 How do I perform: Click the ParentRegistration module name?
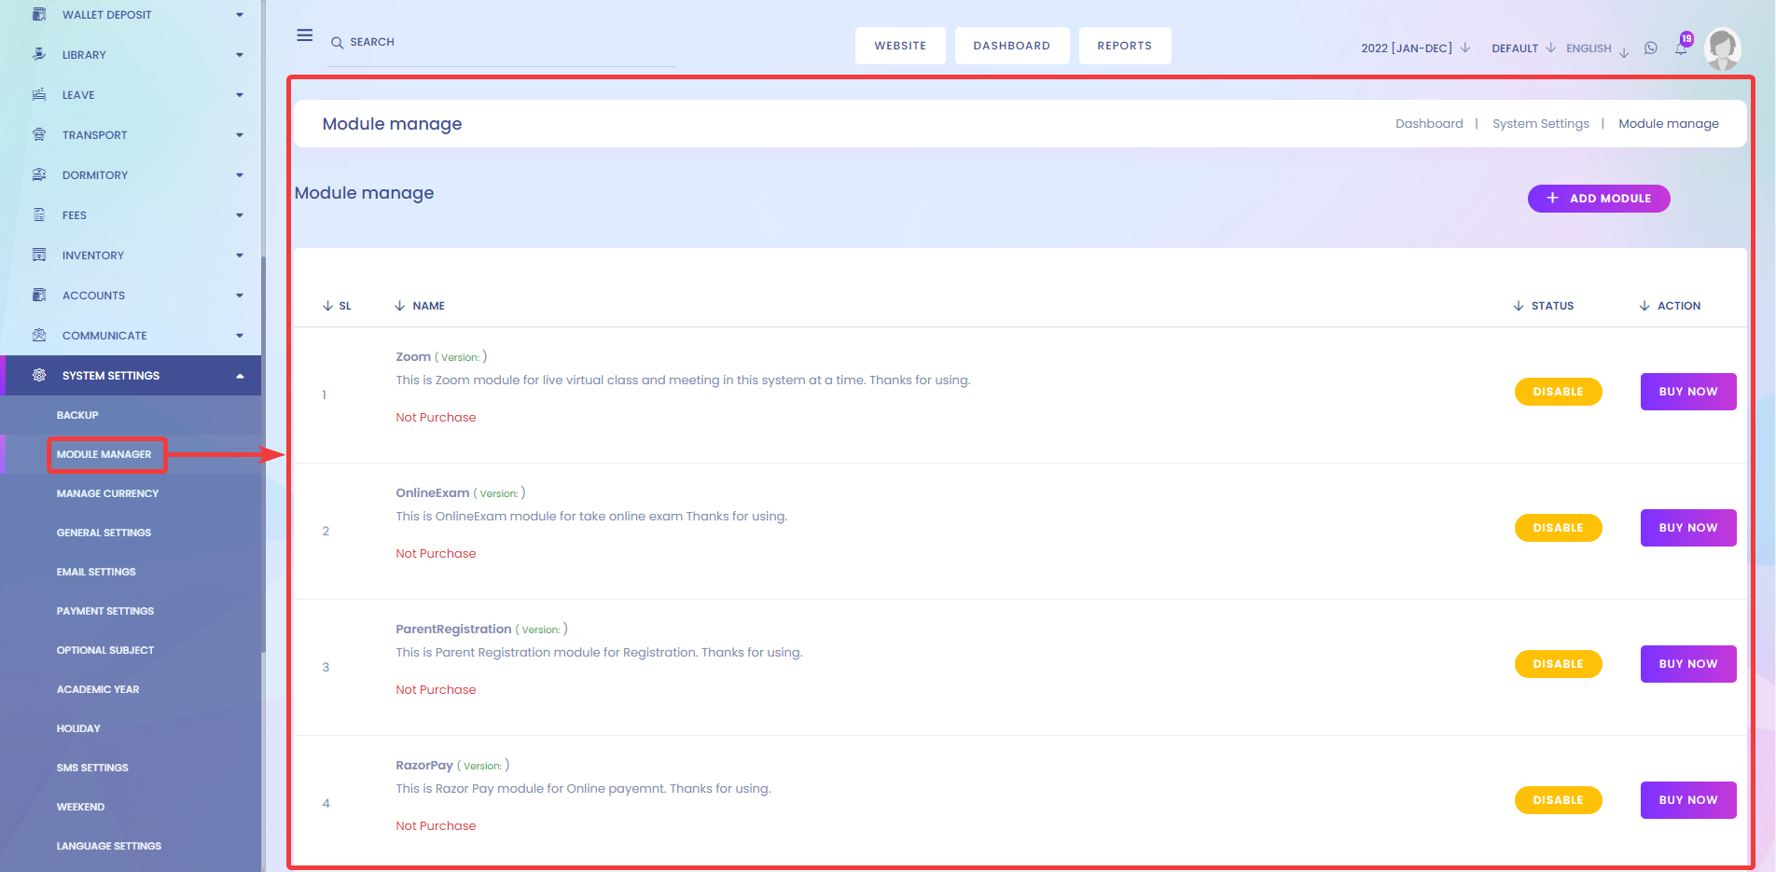[453, 630]
